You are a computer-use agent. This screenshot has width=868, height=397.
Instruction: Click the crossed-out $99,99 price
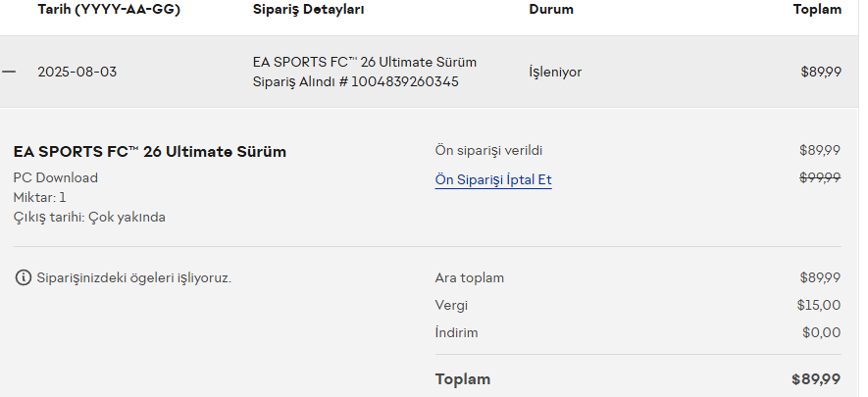coord(820,177)
